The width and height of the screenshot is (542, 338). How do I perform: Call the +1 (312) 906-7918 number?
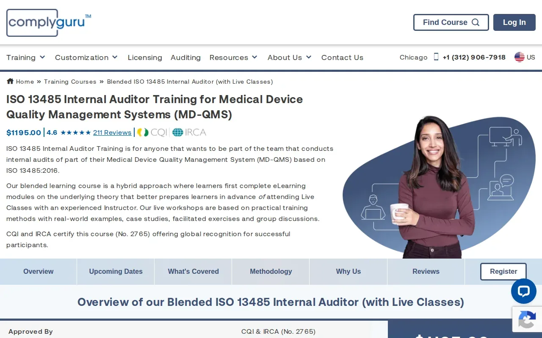pyautogui.click(x=474, y=57)
